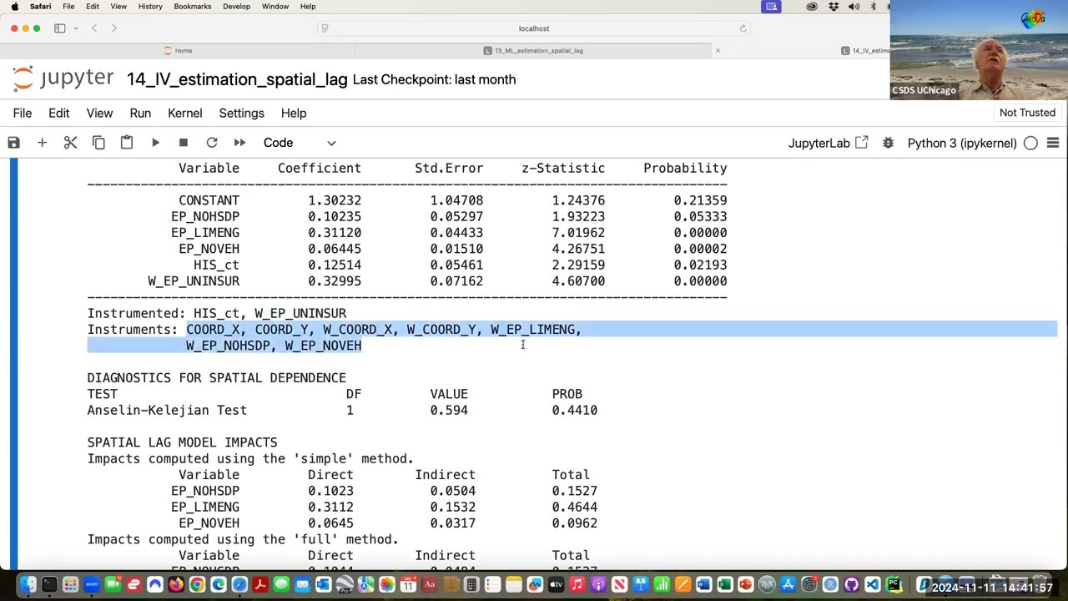Open Finder from the Dock
The image size is (1068, 601).
point(28,584)
